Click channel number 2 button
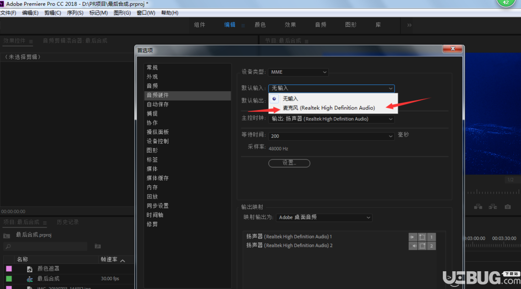This screenshot has width=521, height=289. click(x=431, y=246)
